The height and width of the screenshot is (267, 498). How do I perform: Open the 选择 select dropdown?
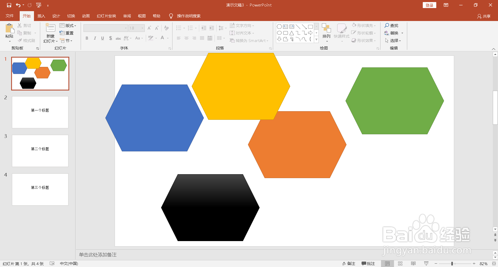click(x=393, y=40)
